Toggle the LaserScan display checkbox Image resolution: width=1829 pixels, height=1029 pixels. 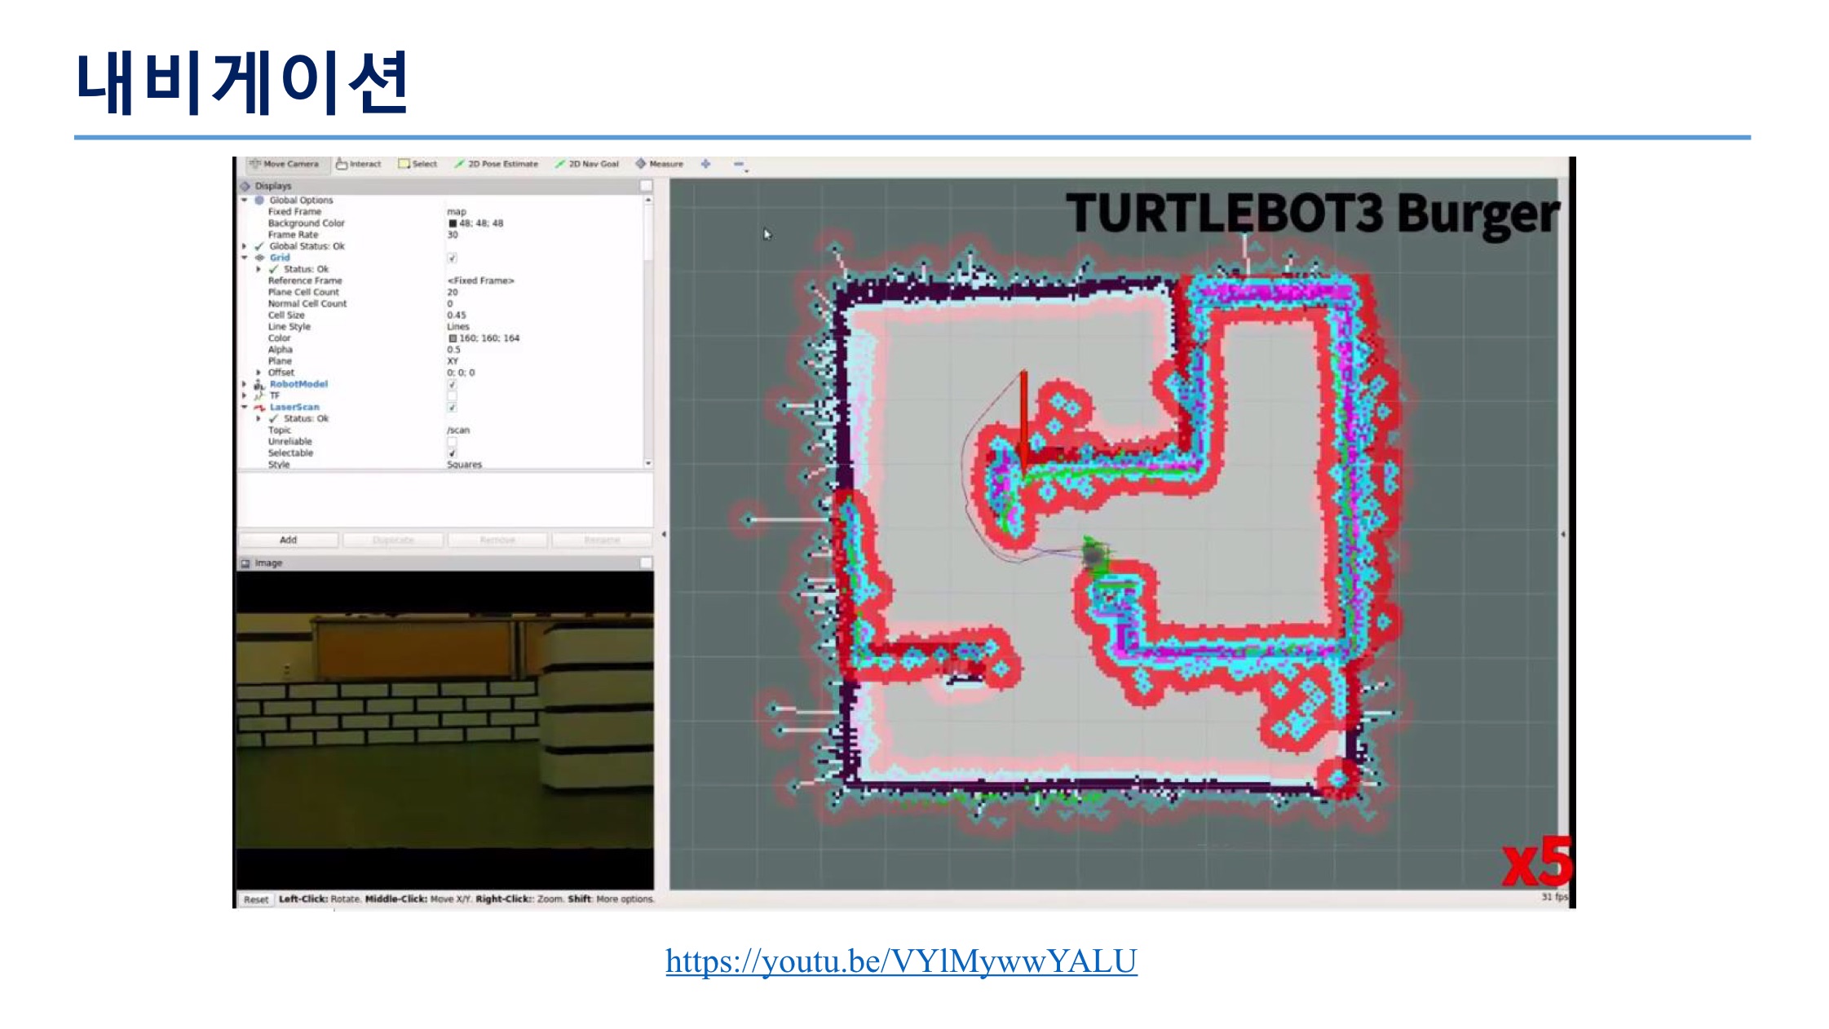point(452,407)
